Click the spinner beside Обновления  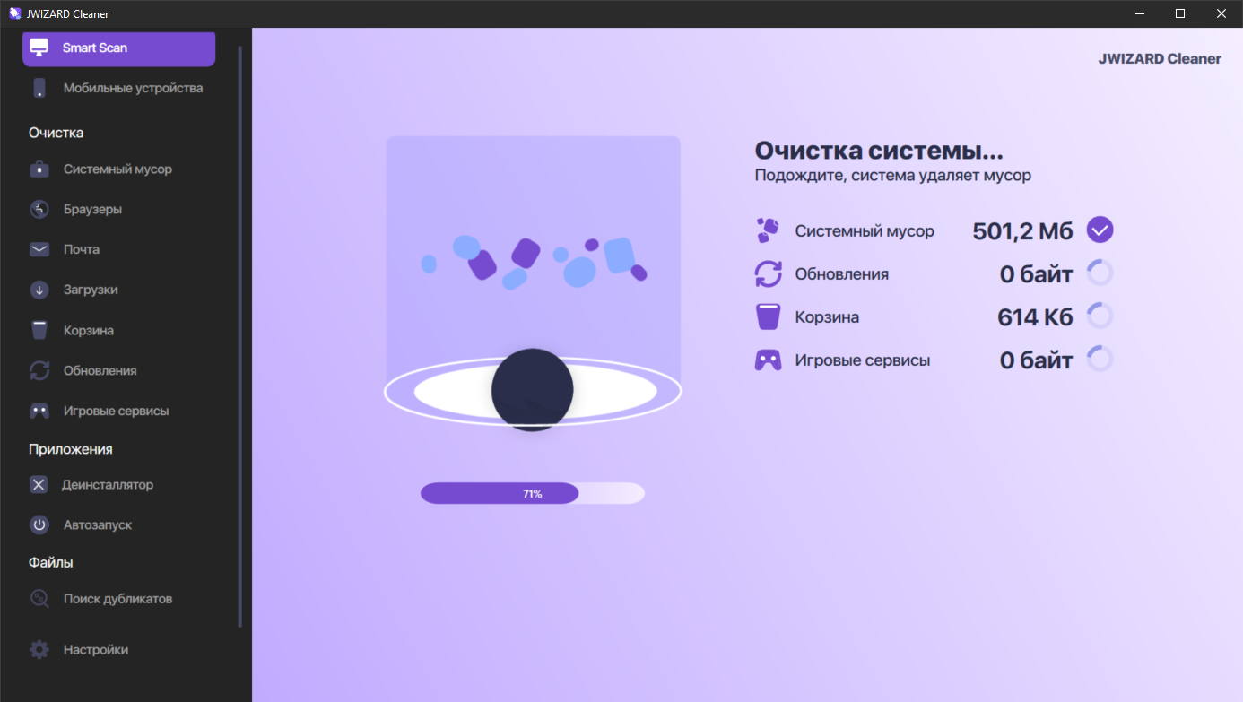tap(1100, 273)
